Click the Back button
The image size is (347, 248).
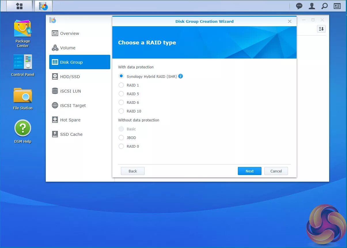click(133, 171)
